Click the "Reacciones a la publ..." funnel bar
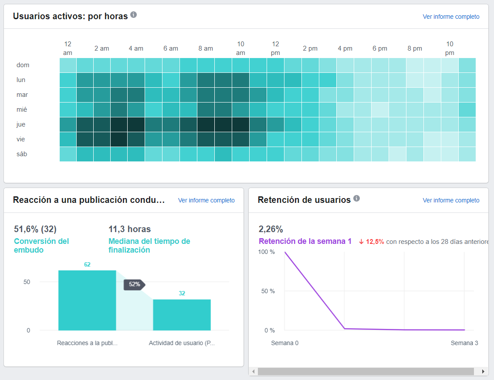The image size is (494, 380). (x=87, y=301)
